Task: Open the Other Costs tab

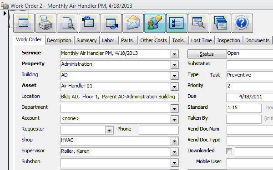Action: click(154, 40)
